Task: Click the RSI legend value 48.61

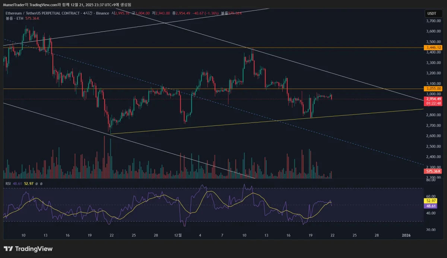Action: coord(17,184)
